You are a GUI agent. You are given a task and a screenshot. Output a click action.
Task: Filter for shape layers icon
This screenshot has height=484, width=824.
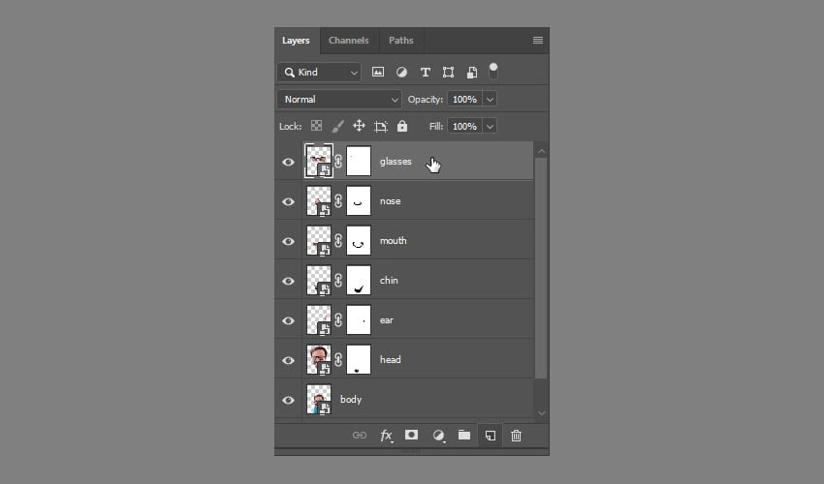click(x=448, y=73)
